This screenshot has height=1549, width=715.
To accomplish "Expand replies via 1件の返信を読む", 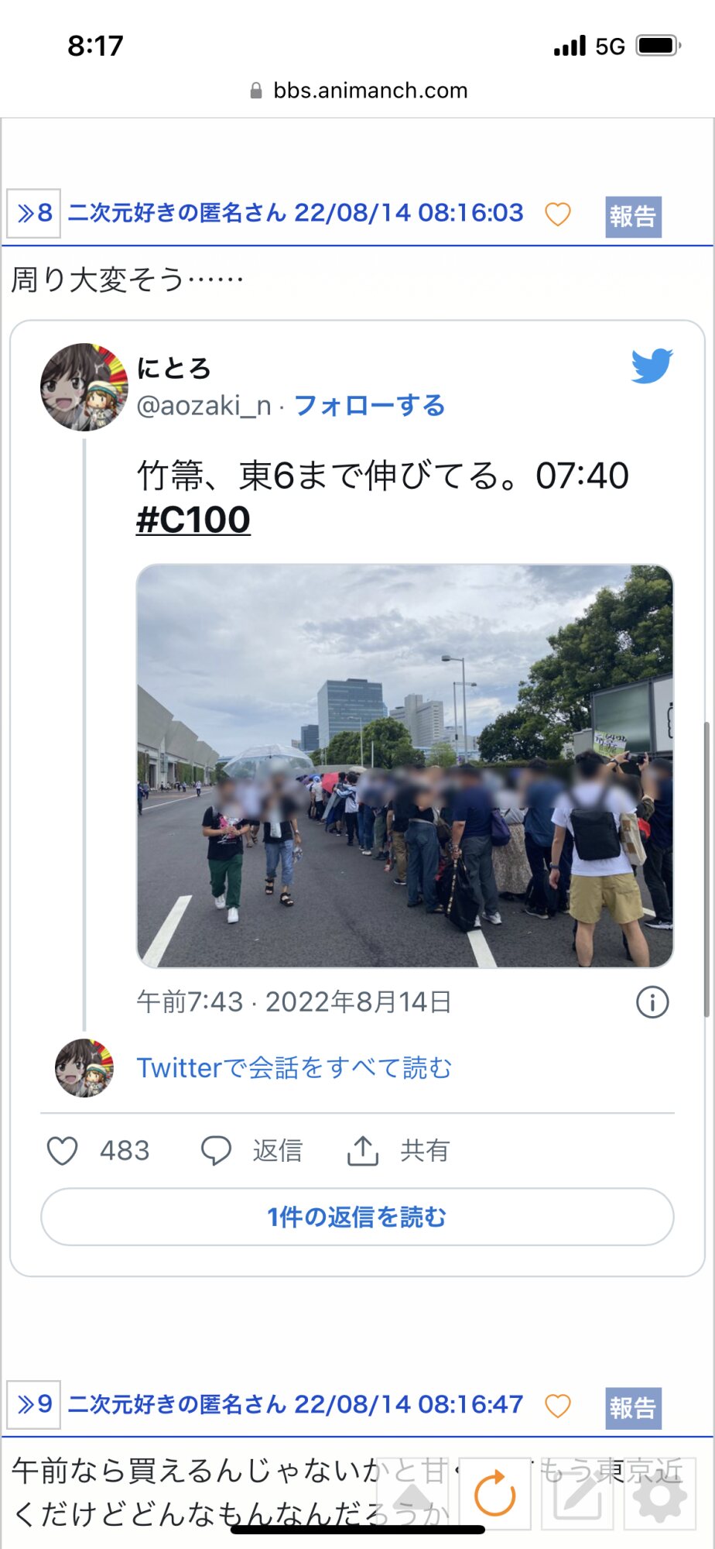I will coord(357,1217).
